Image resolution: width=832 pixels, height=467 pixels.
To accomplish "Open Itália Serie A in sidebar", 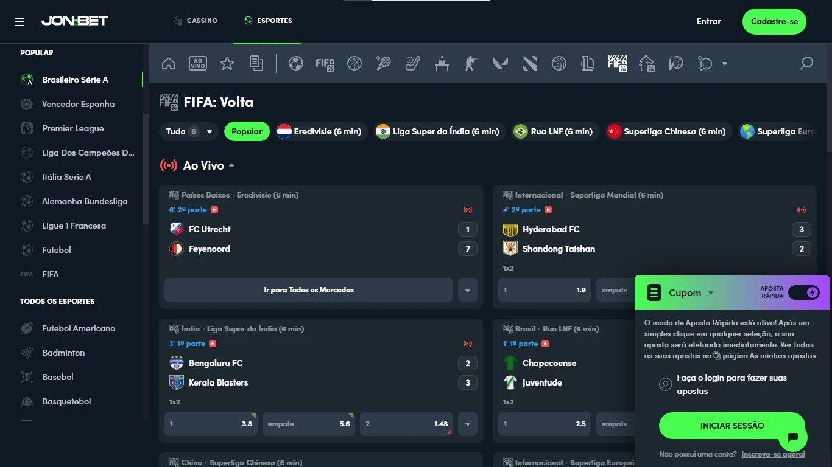I will [x=66, y=177].
